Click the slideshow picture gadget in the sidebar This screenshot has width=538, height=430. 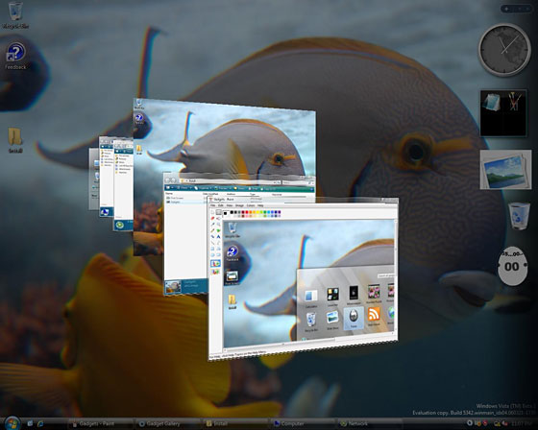pos(505,170)
